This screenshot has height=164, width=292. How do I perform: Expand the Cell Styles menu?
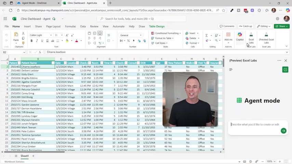coord(159,43)
